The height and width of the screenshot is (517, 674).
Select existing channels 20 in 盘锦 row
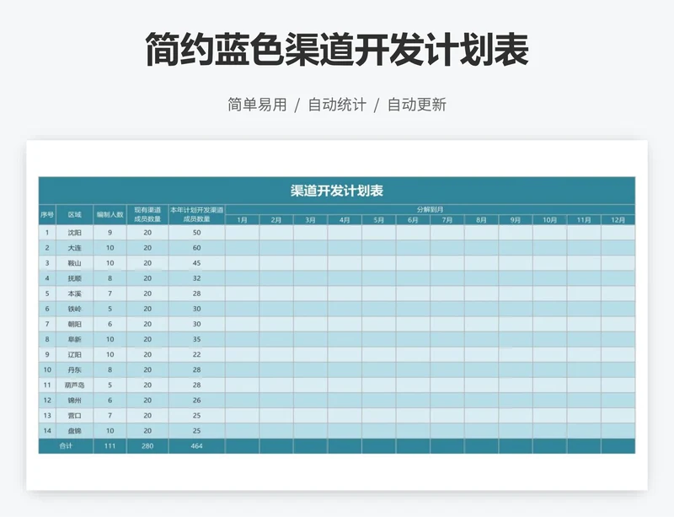click(x=147, y=431)
